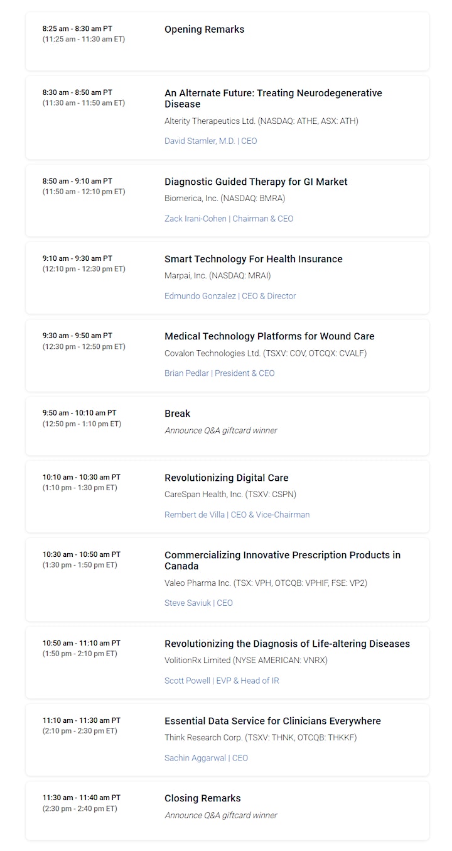This screenshot has width=452, height=851.
Task: Click the Opening Remarks session title
Action: pos(205,30)
